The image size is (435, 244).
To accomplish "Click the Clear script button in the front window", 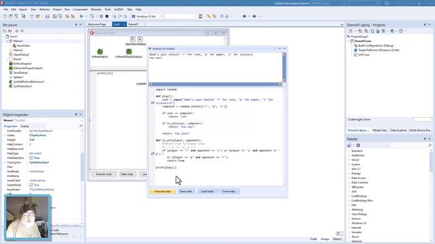I will (x=186, y=191).
